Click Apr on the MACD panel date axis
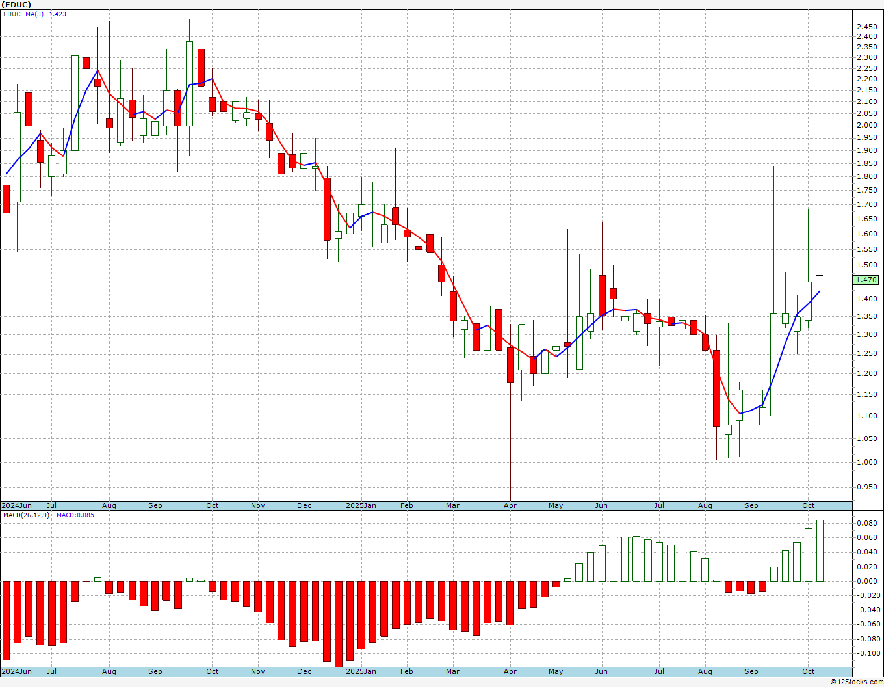 coord(510,671)
